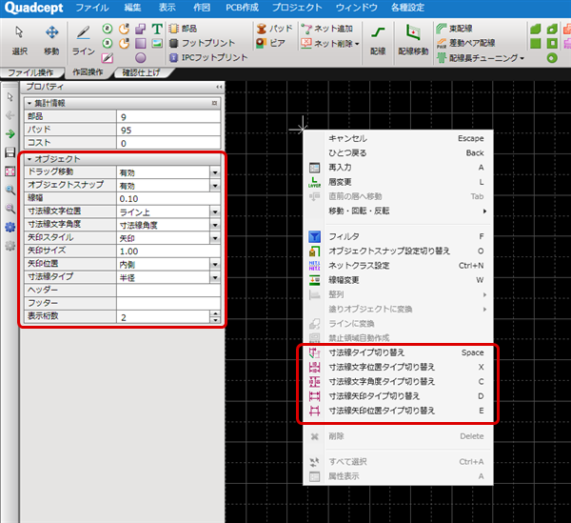Start the 配線 routing tool
The height and width of the screenshot is (523, 571).
378,40
